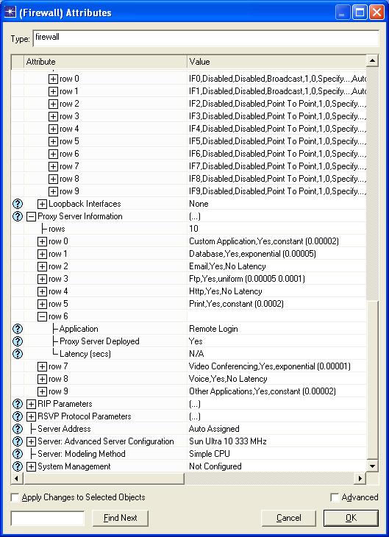
Task: Expand proxy row 9 Other Applications
Action: coord(42,392)
